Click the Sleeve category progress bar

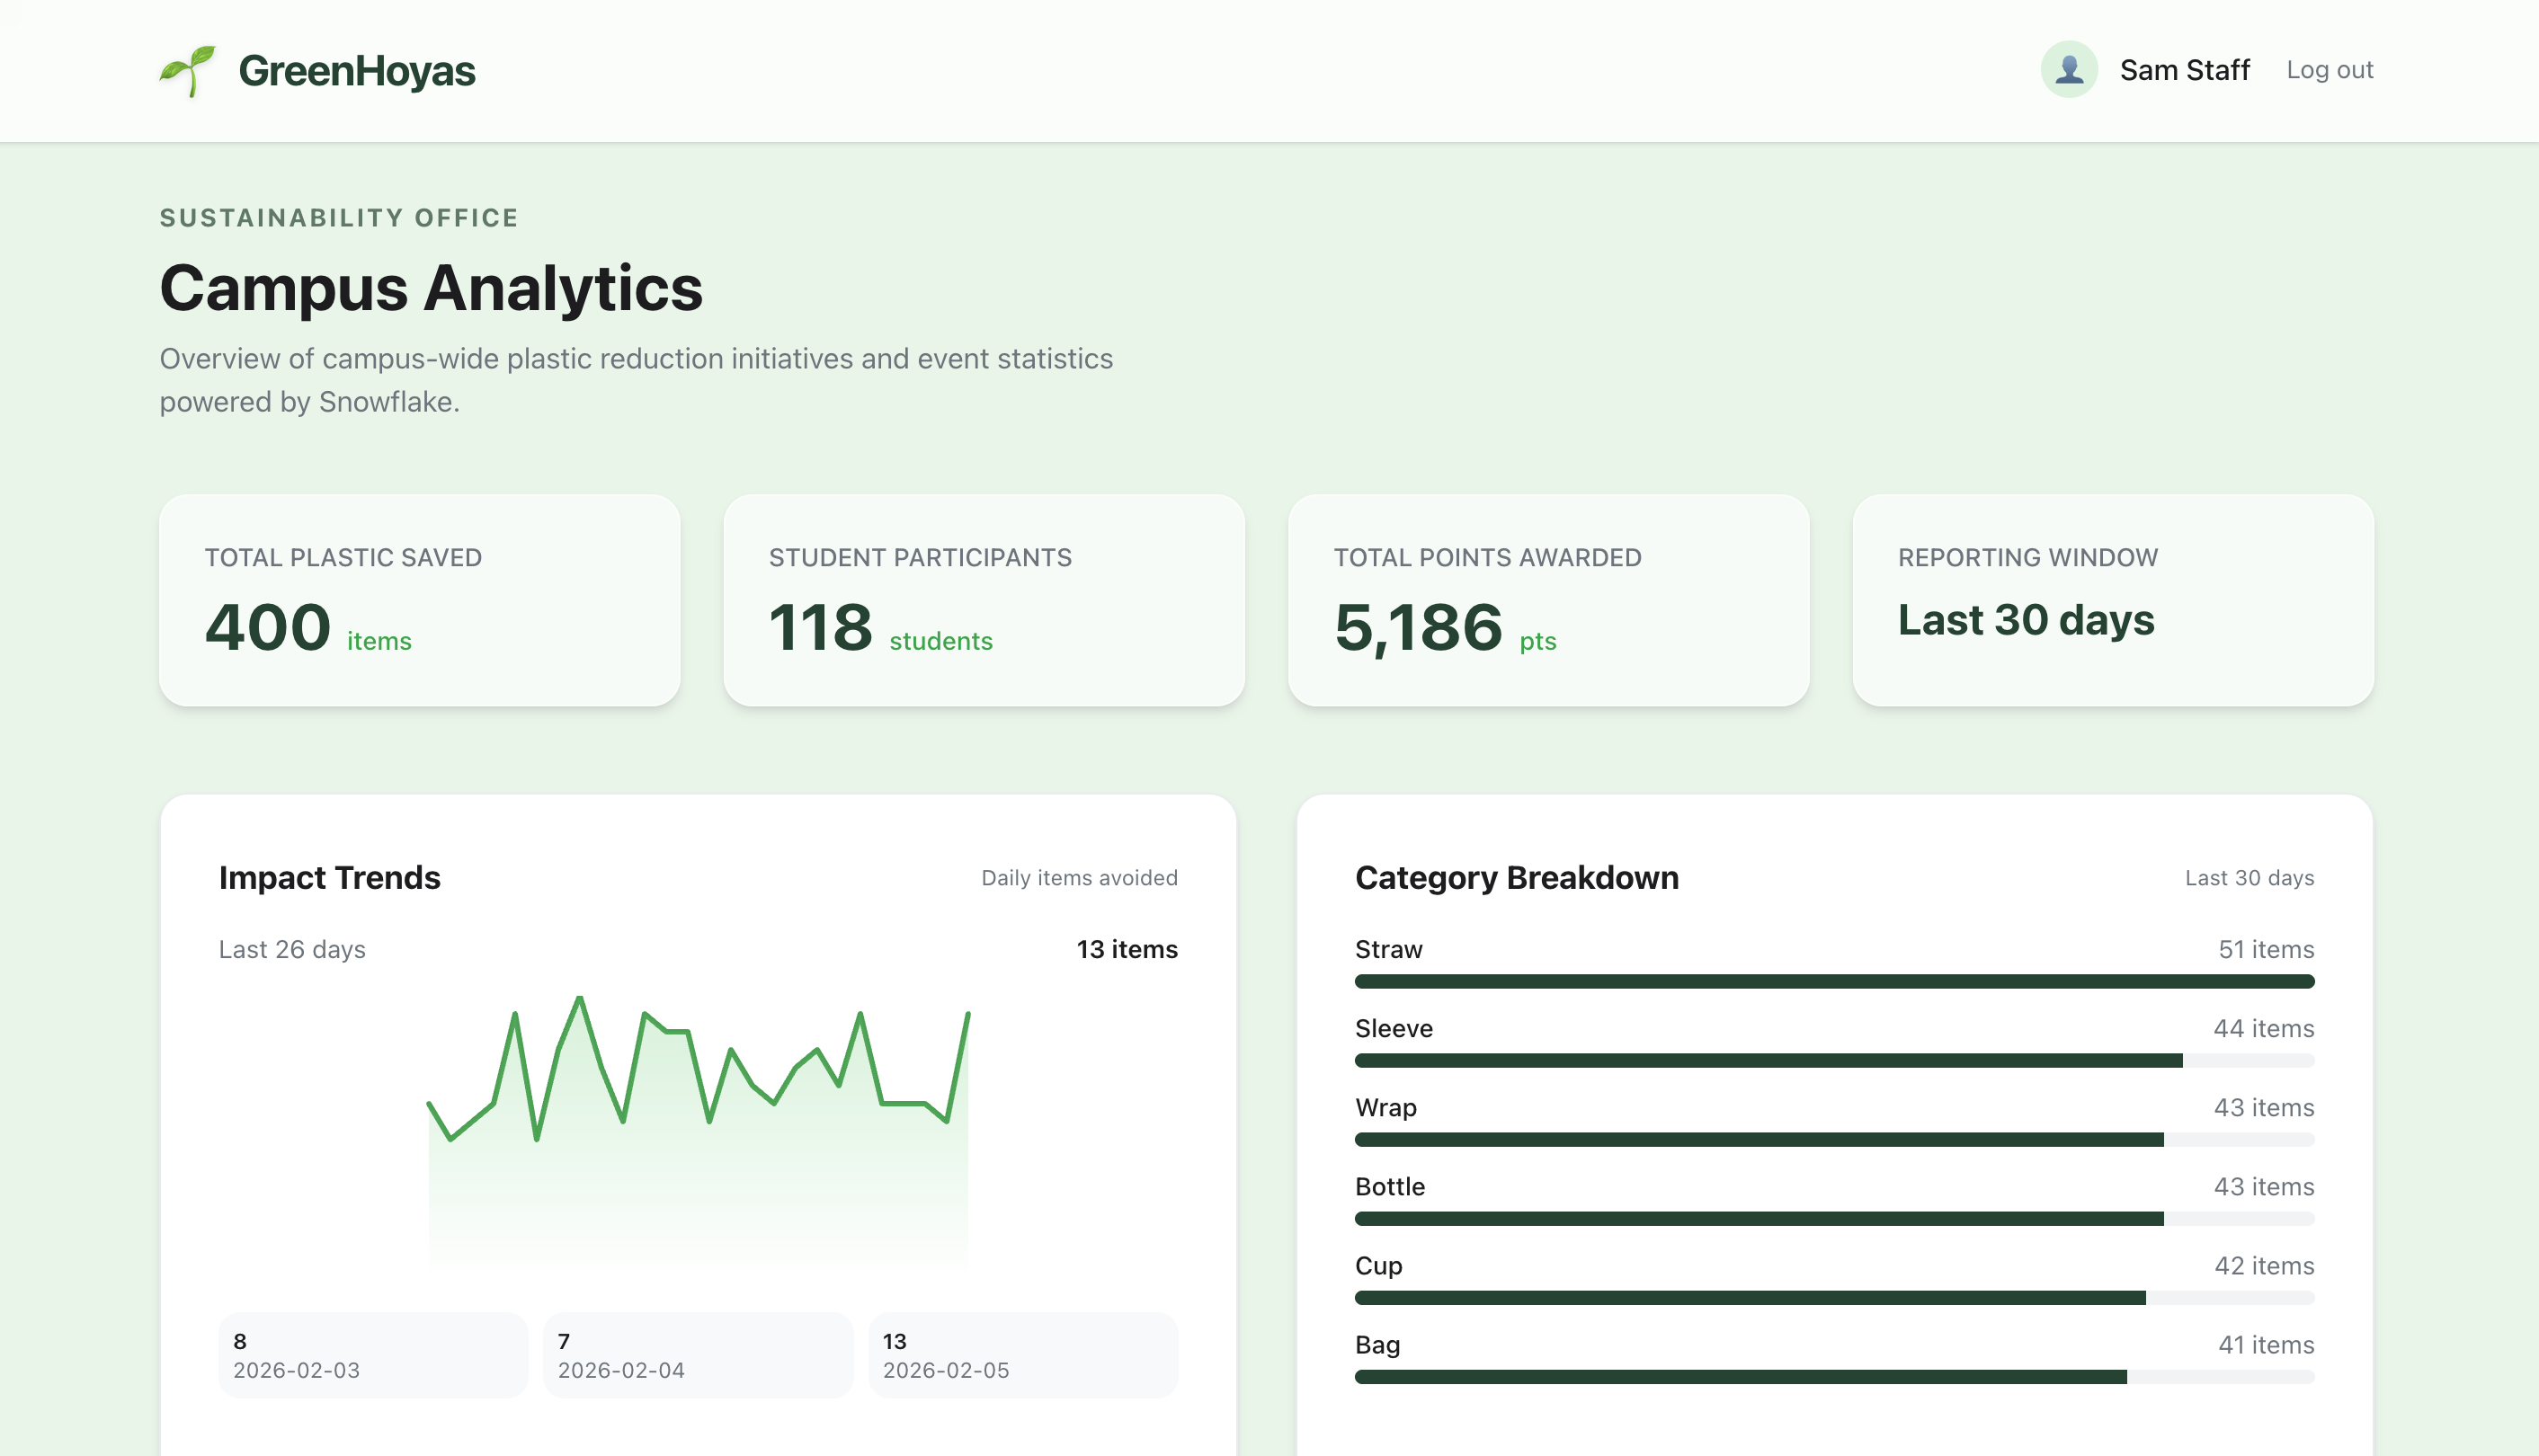point(1834,1060)
